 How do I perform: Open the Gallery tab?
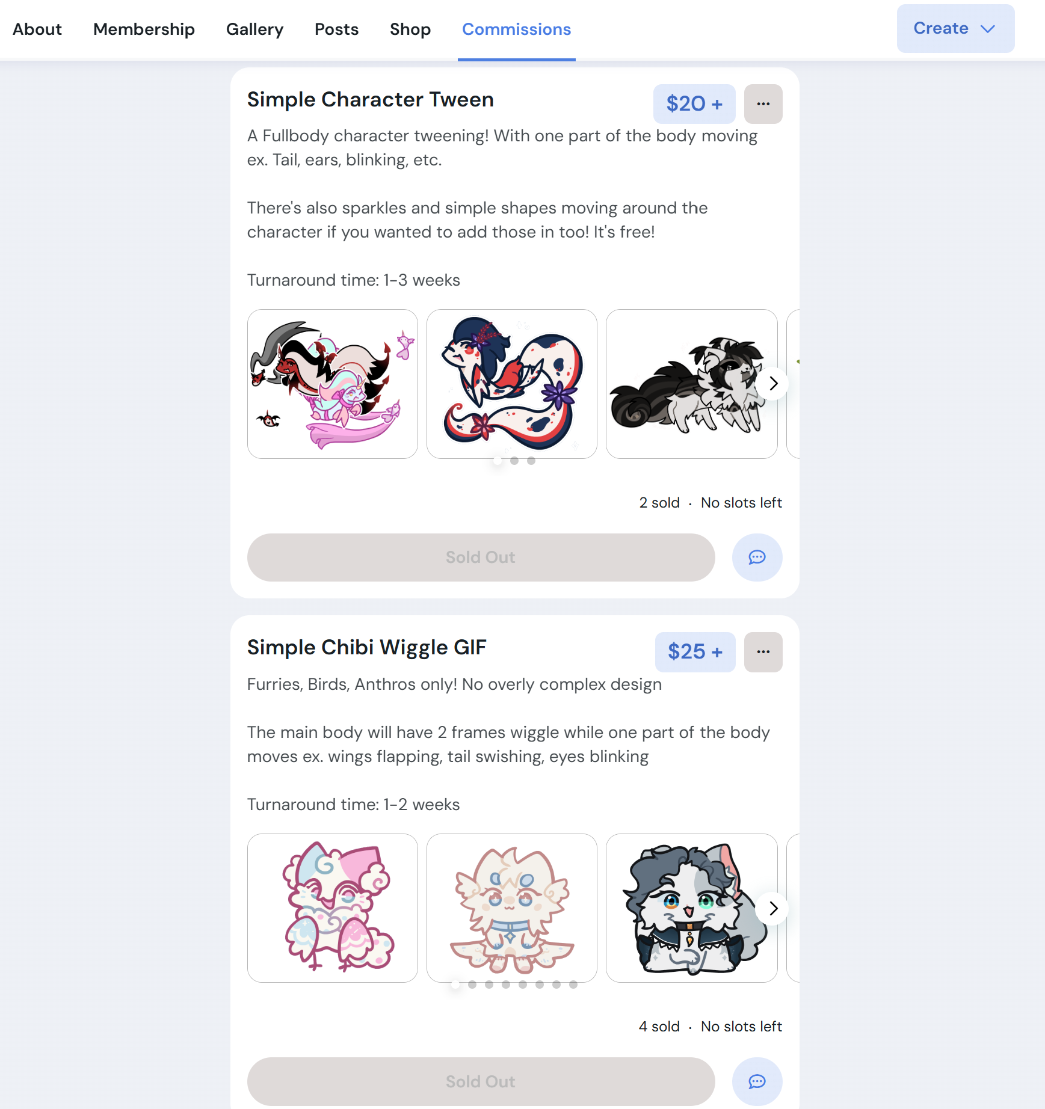254,29
